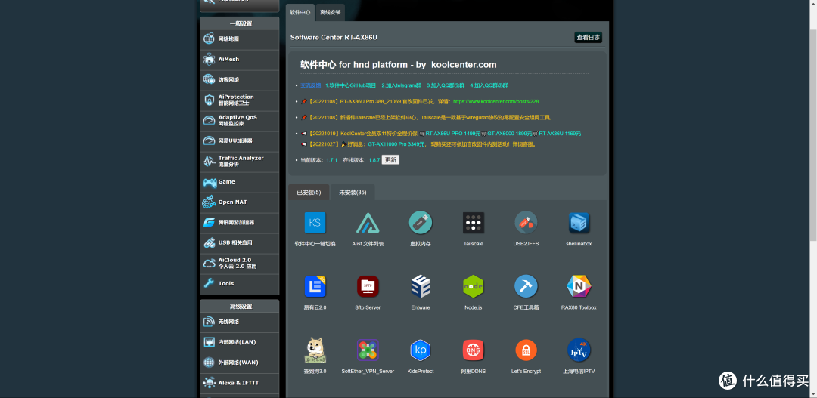Open the RT-AX86U PRO 1499元 link

point(453,134)
